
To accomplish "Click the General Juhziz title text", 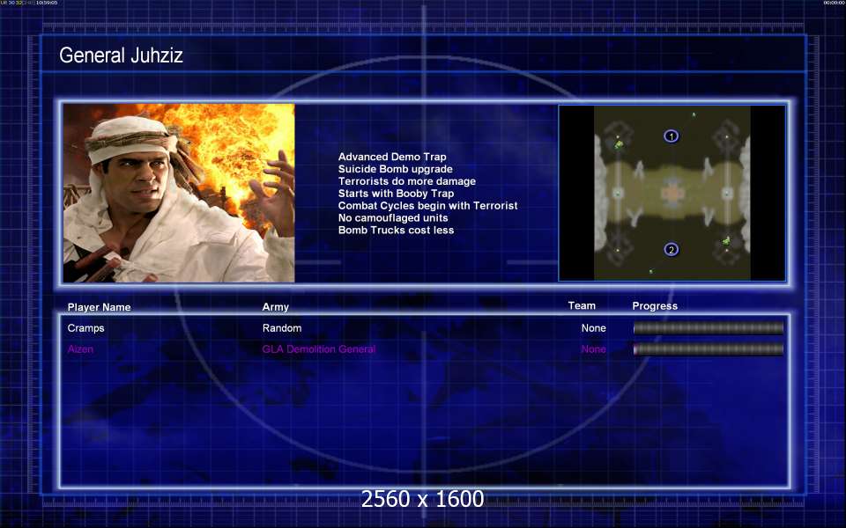I will (x=121, y=55).
